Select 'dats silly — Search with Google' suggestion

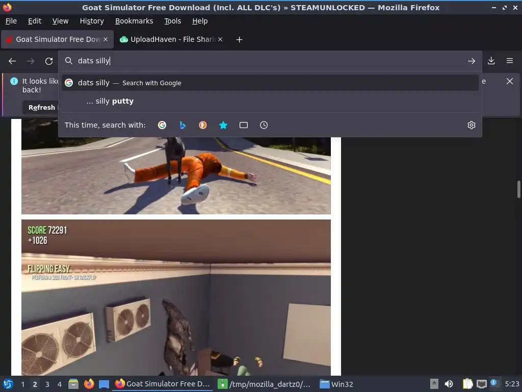pyautogui.click(x=270, y=83)
